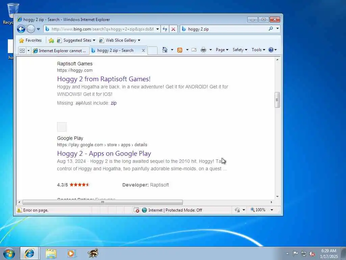This screenshot has width=346, height=260.
Task: Click the Action Center flag tray icon
Action: pyautogui.click(x=295, y=253)
